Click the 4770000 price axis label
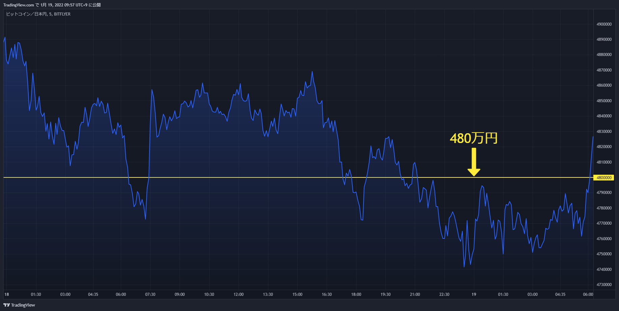Screen dimensions: 619x311 pos(604,223)
